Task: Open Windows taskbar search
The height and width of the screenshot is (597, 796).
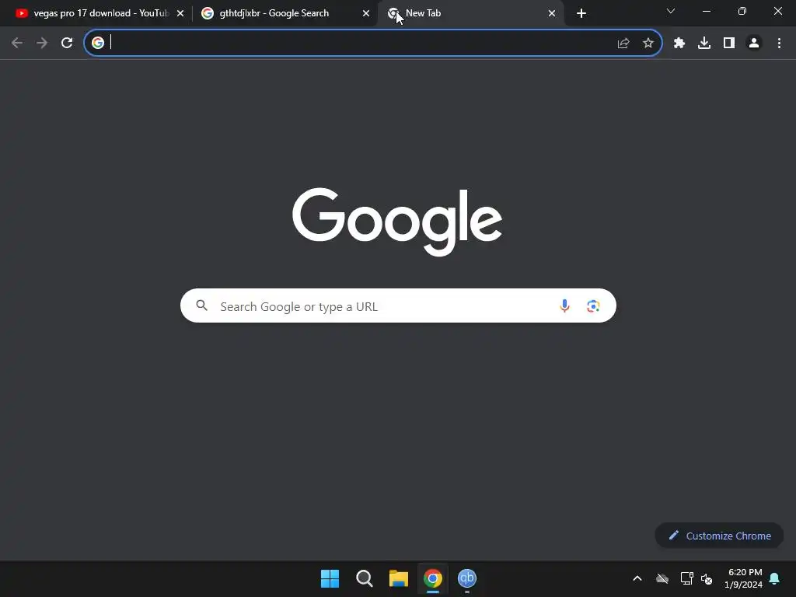Action: click(x=365, y=578)
